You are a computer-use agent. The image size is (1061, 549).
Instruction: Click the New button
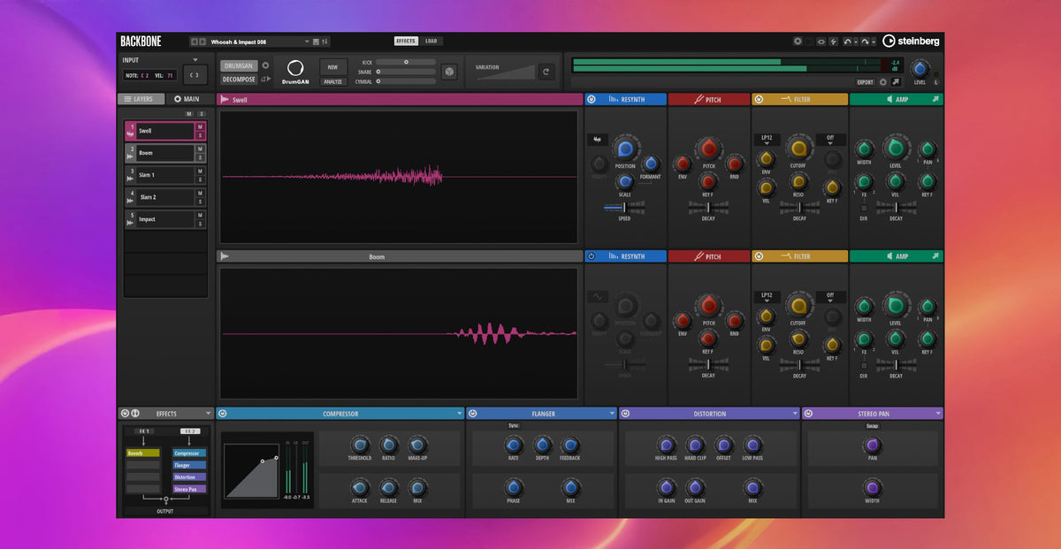tap(332, 67)
